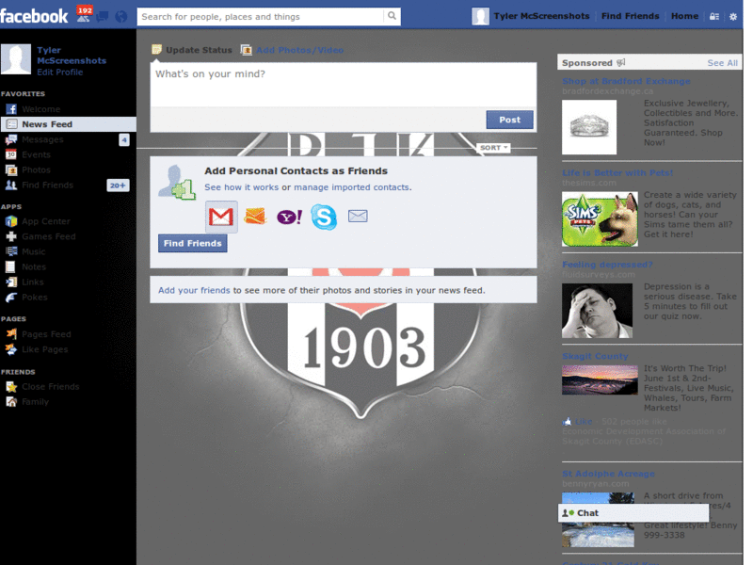Click the blue Find Friends button
Screen dimensions: 753x565
[x=193, y=244]
